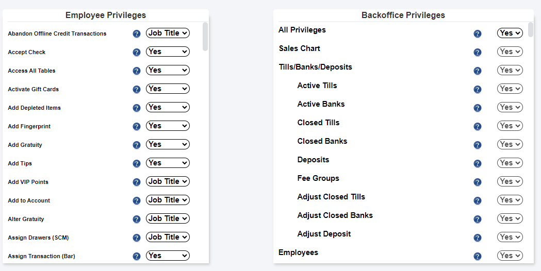Click help icon next to Sales Chart

(x=478, y=53)
